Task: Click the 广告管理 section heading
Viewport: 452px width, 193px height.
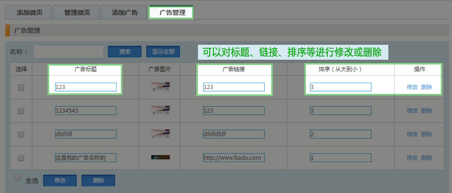Action: tap(27, 31)
